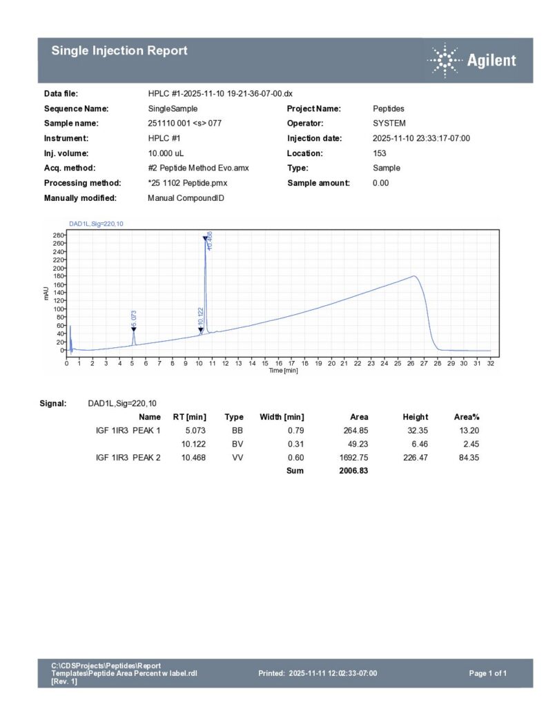Click '#2 Peptide Method Evo.amx'
This screenshot has width=546, height=707.
[x=198, y=168]
